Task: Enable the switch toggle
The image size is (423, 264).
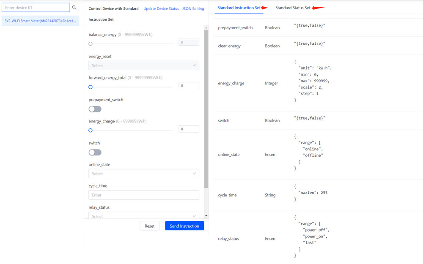Action: [95, 152]
